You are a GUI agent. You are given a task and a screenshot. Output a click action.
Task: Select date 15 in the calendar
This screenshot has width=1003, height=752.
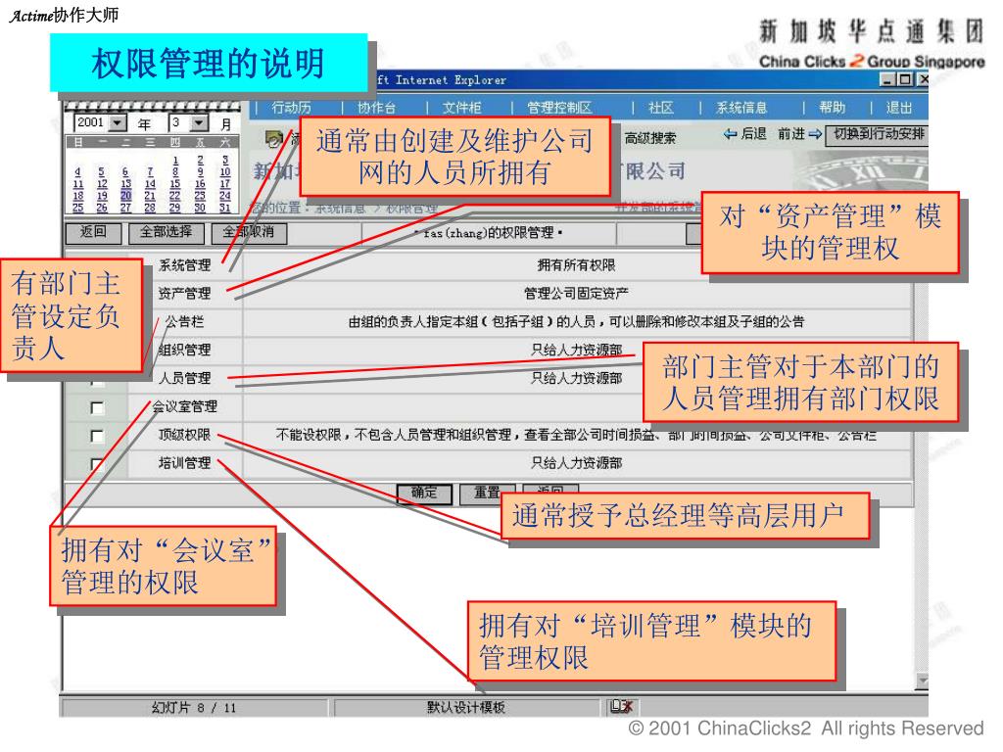pos(175,183)
